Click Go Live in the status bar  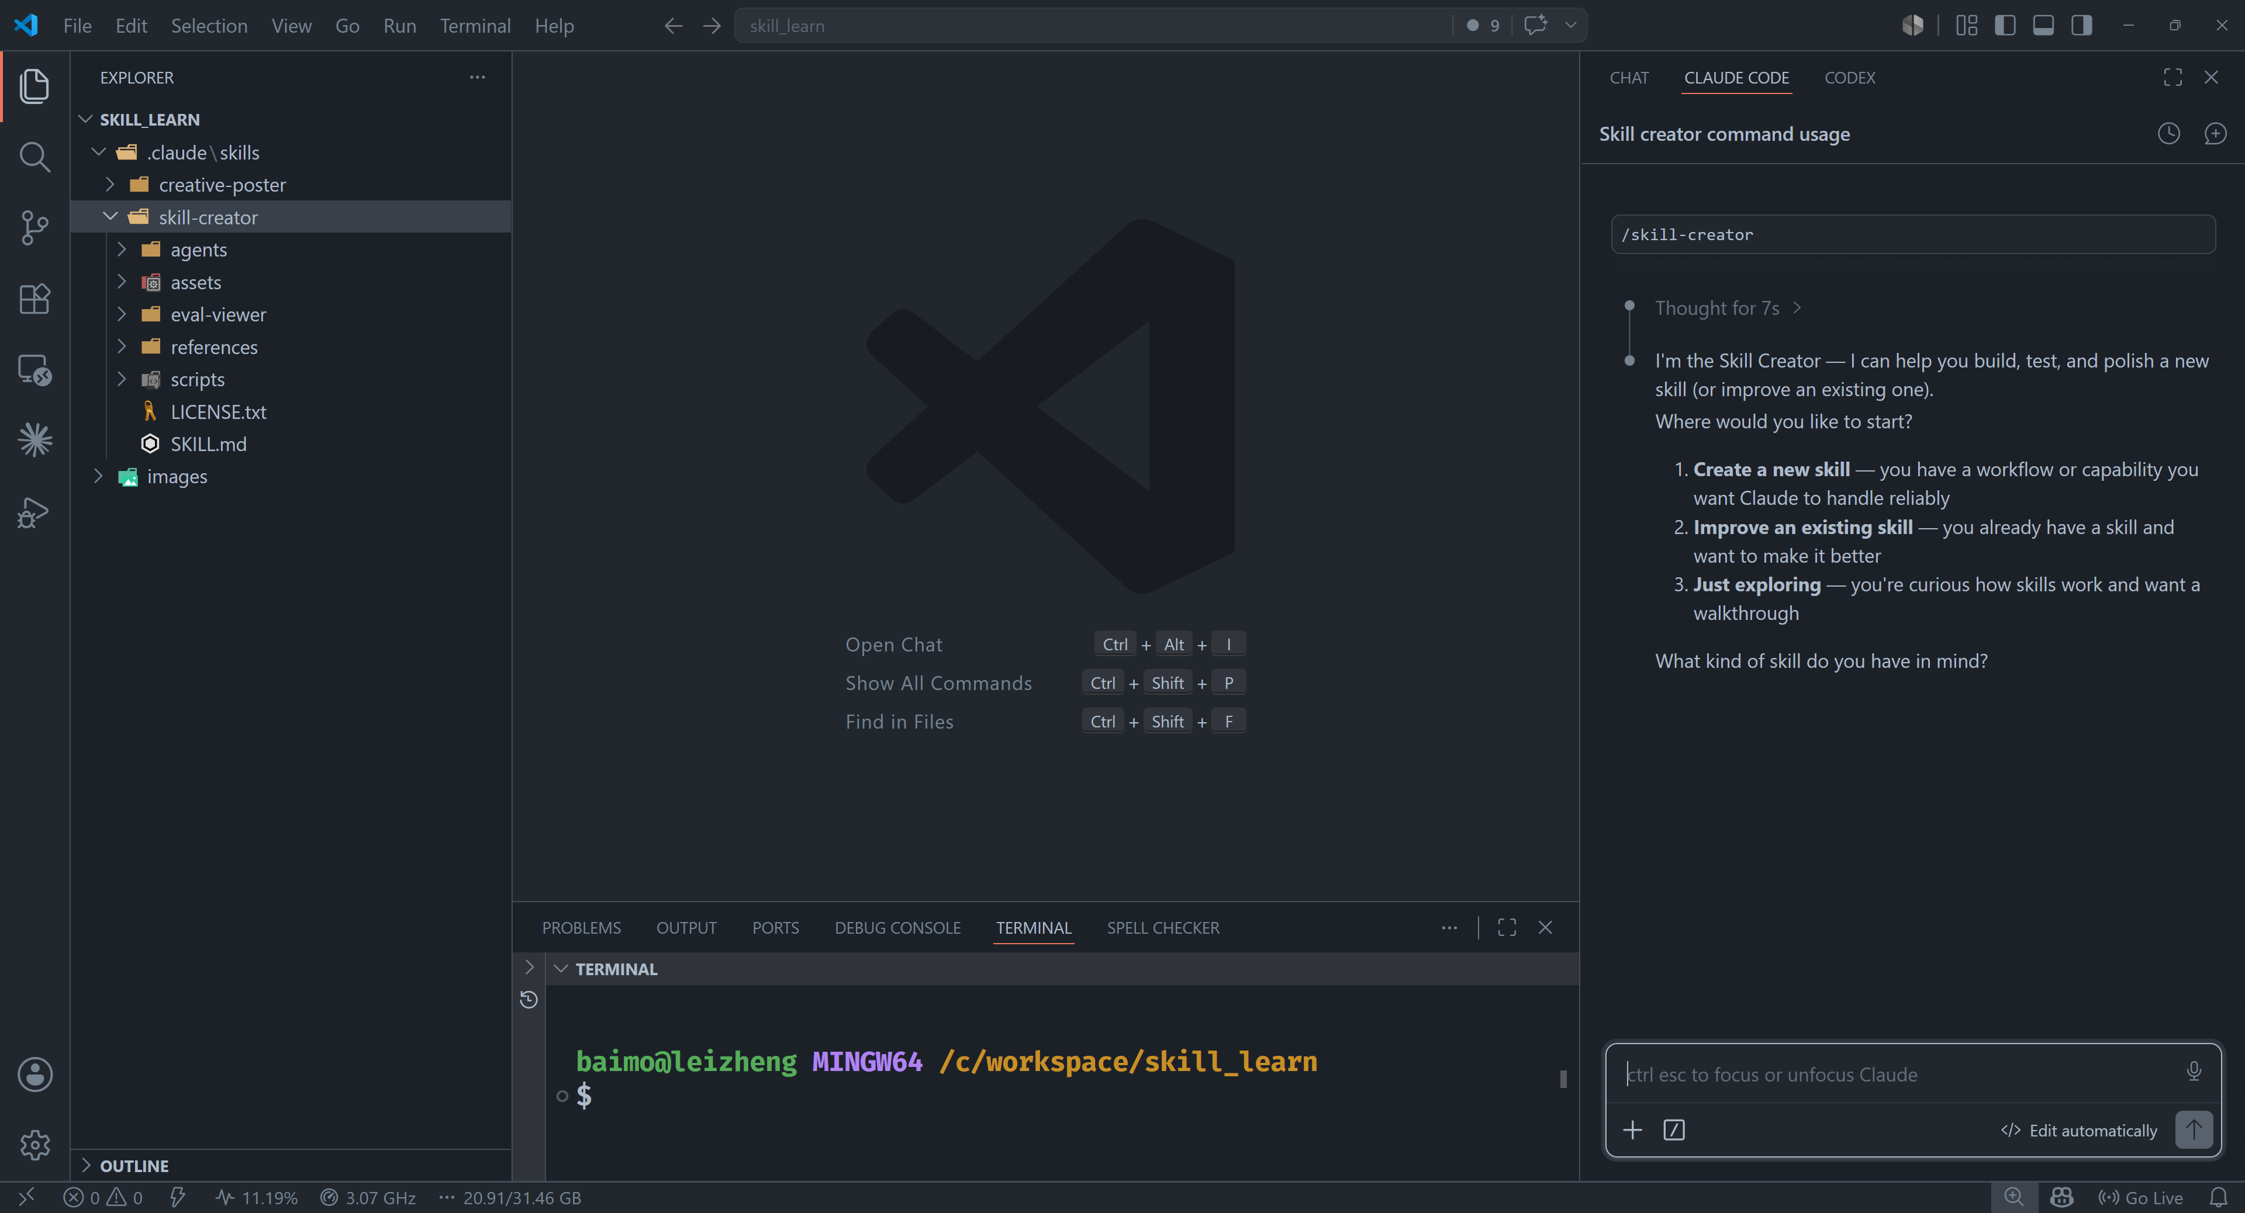[x=2140, y=1197]
